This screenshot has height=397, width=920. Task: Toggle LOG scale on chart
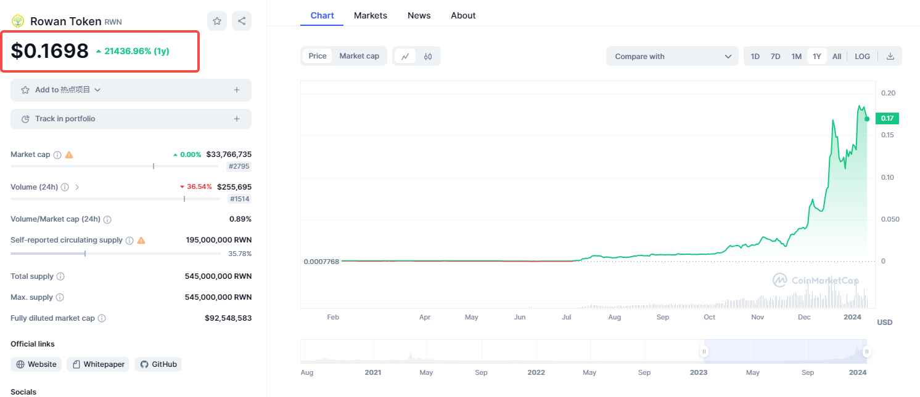(x=862, y=56)
